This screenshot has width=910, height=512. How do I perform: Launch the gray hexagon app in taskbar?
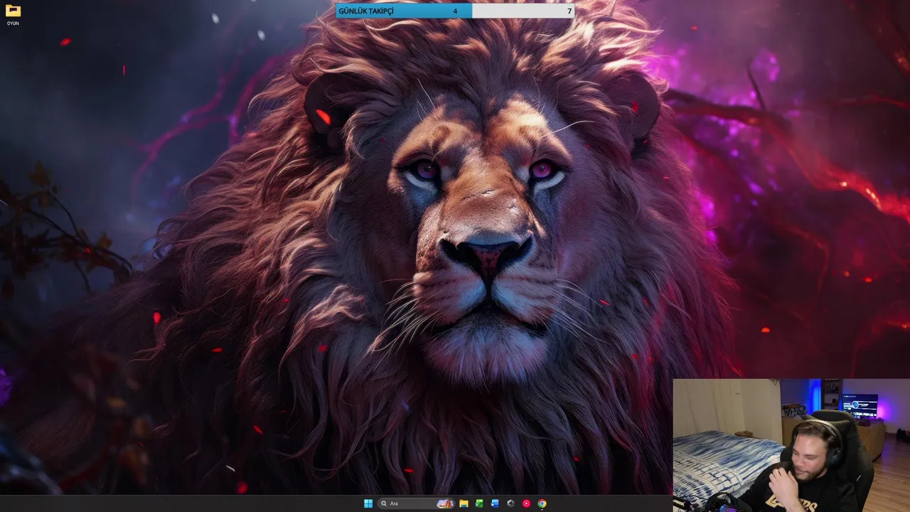[x=510, y=503]
